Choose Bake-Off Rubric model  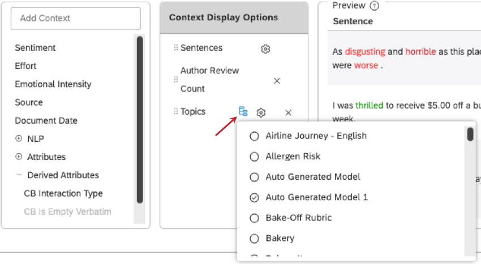255,218
